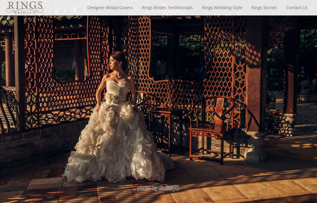Click the bride in the hero photo

[118, 92]
